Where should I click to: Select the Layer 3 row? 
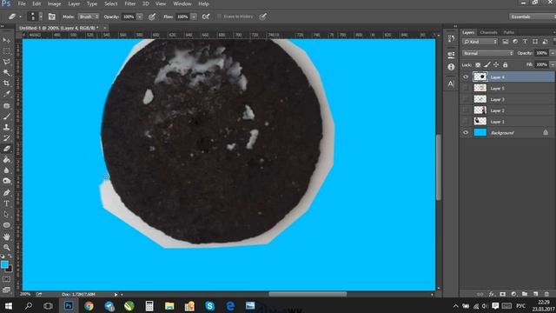[507, 99]
